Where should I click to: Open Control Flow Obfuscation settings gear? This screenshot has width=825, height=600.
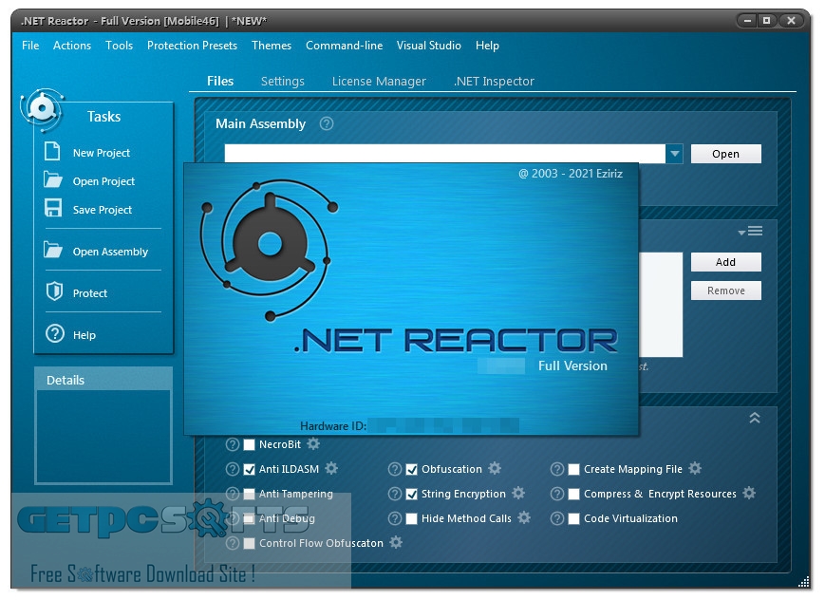pos(396,542)
